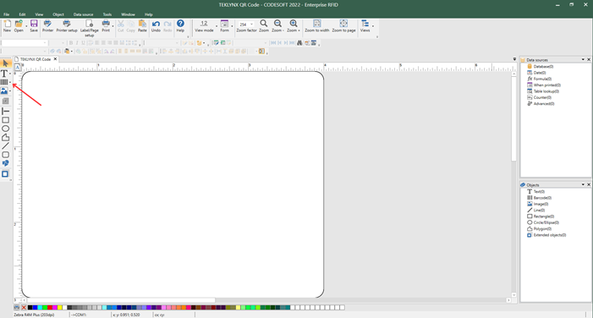Open the File menu
593x318 pixels.
tap(7, 14)
